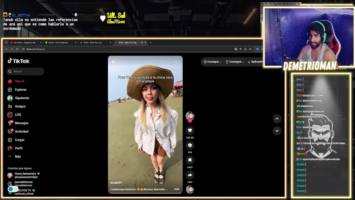Click the install app icon in address bar
Image resolution: width=355 pixels, height=200 pixels.
tap(245, 49)
